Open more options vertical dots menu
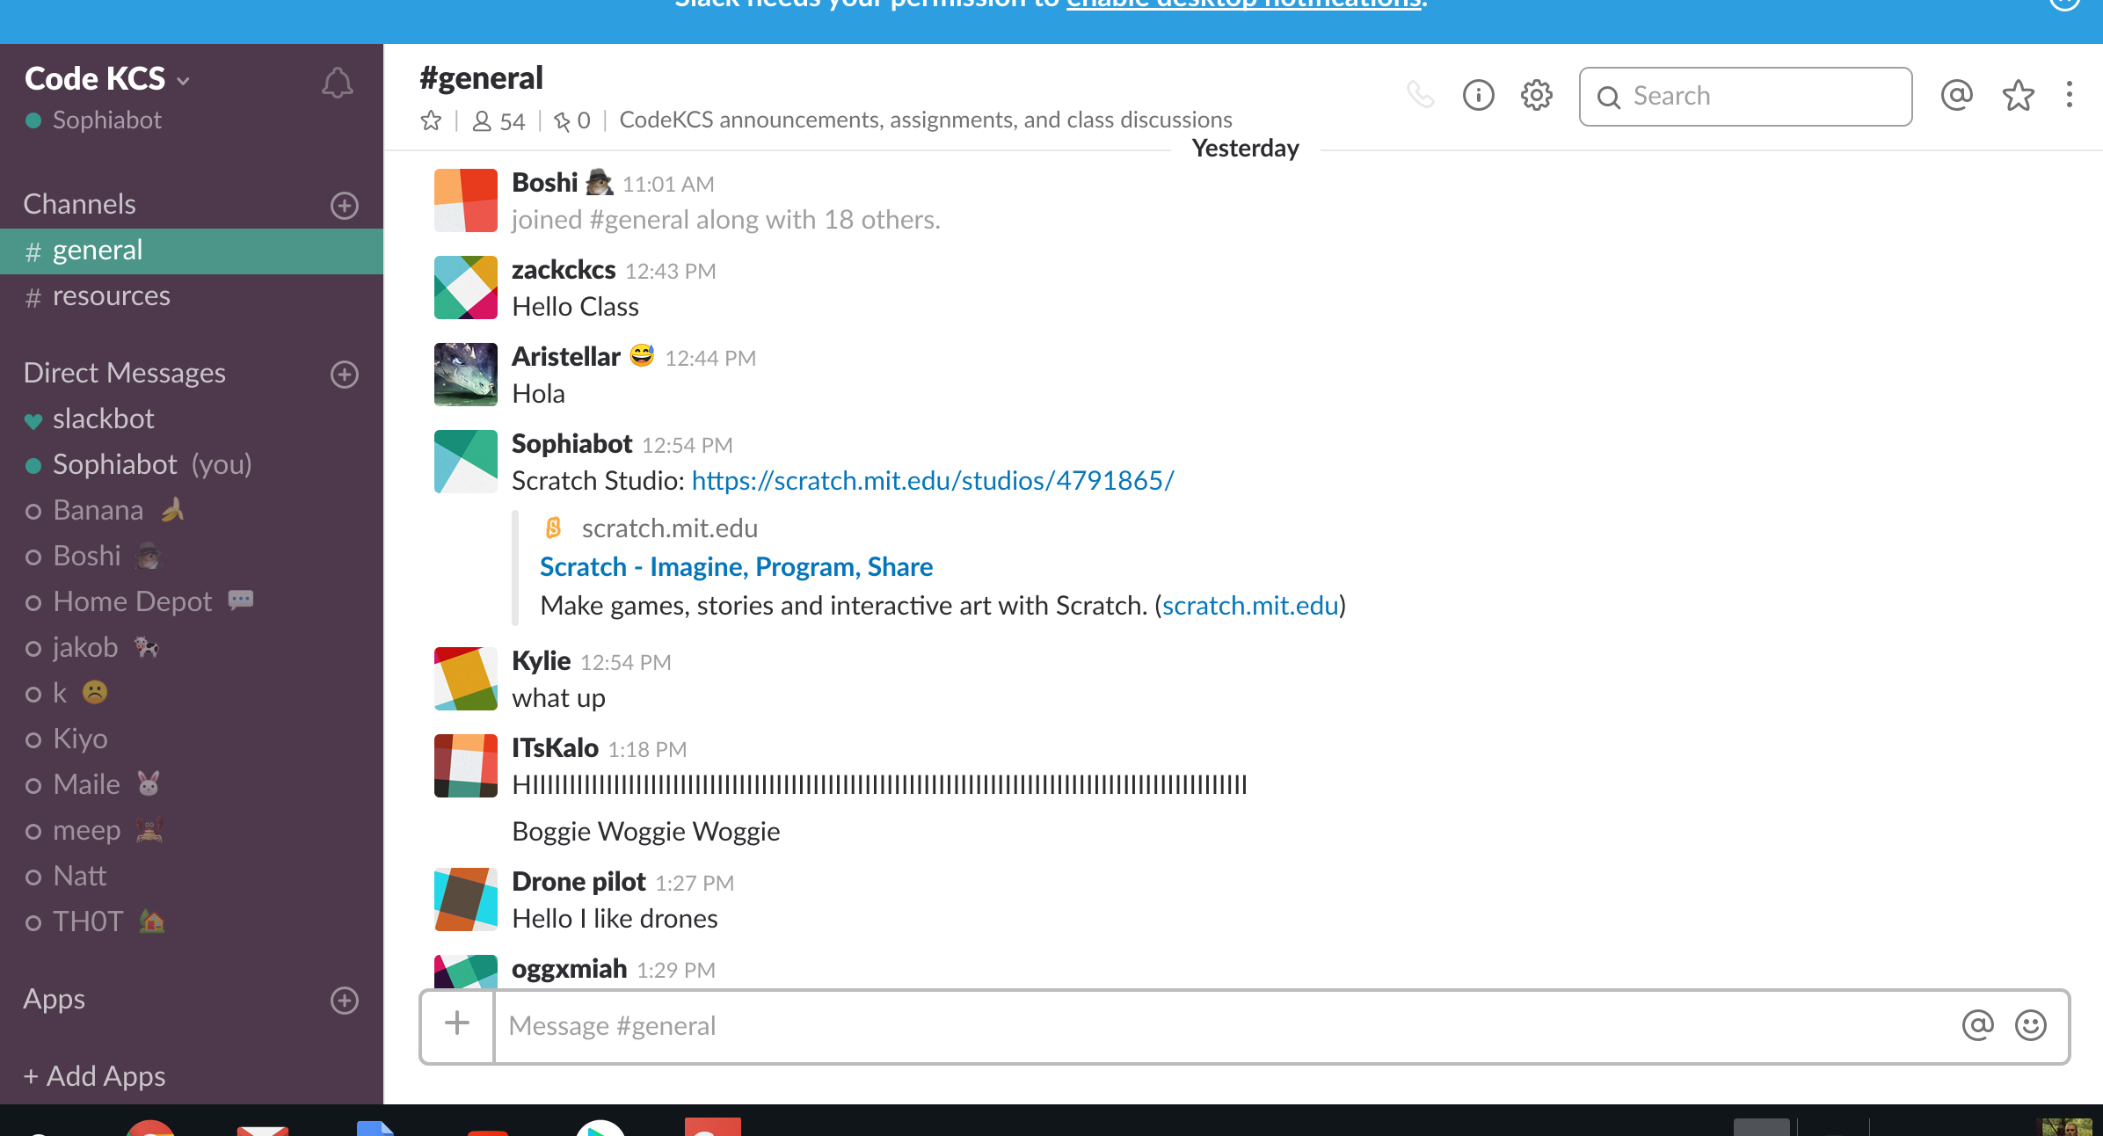2103x1136 pixels. (x=2069, y=95)
